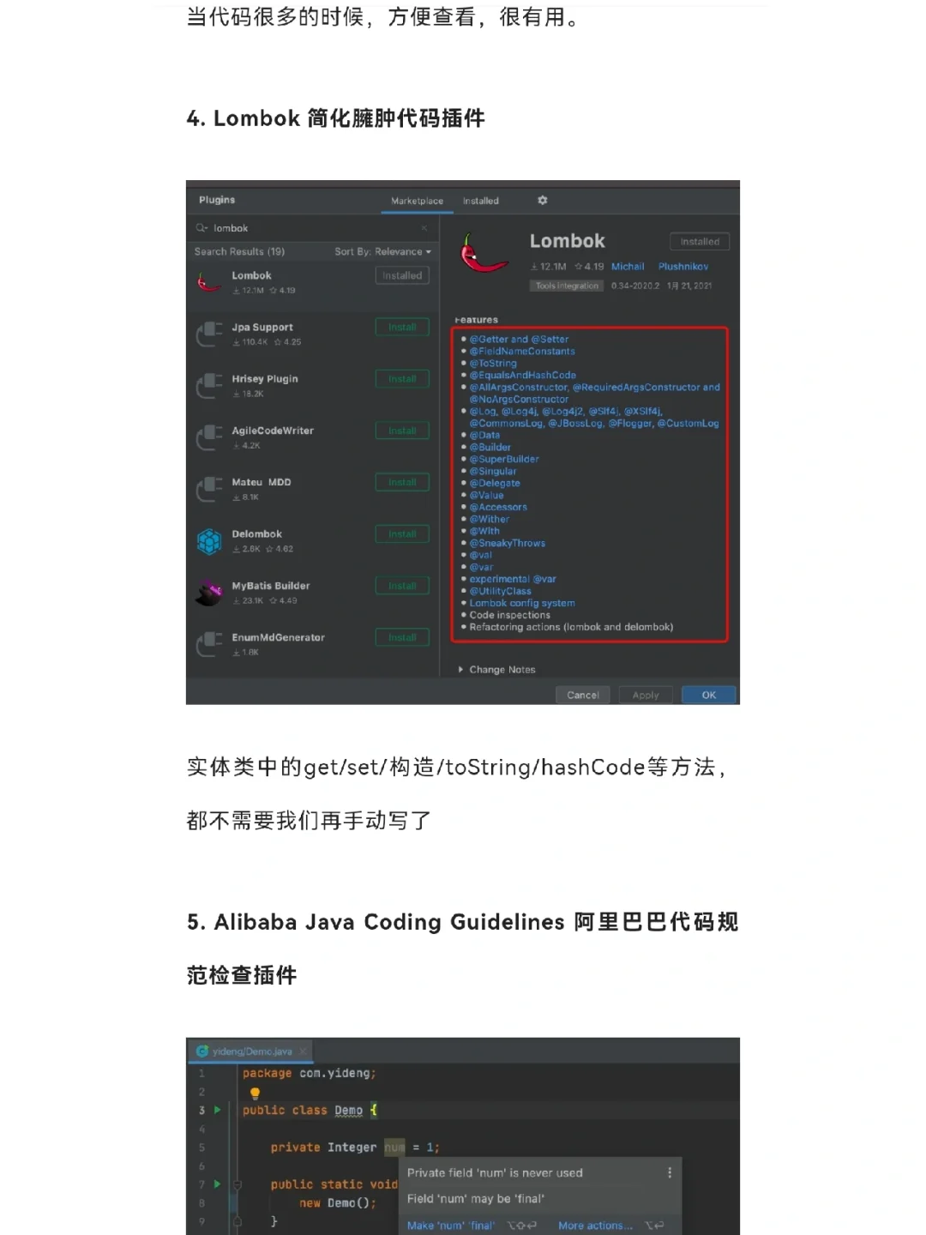Click the EnumMdGenerator plugin icon
Viewport: 926px width, 1235px height.
point(210,644)
